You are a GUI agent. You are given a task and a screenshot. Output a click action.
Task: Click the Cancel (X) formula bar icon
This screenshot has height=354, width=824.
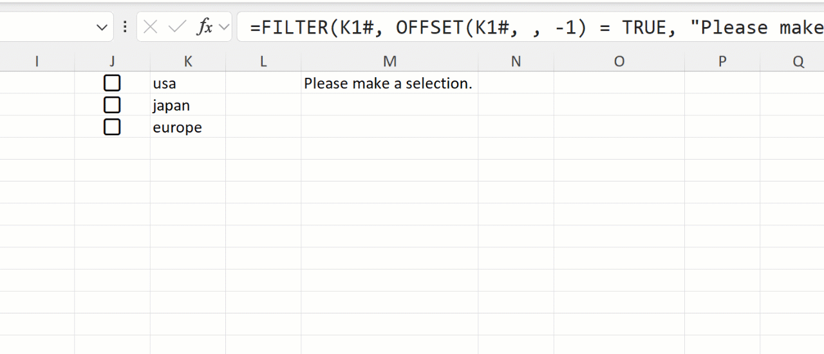[x=151, y=27]
